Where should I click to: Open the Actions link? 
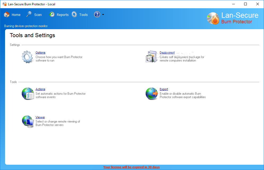40,89
